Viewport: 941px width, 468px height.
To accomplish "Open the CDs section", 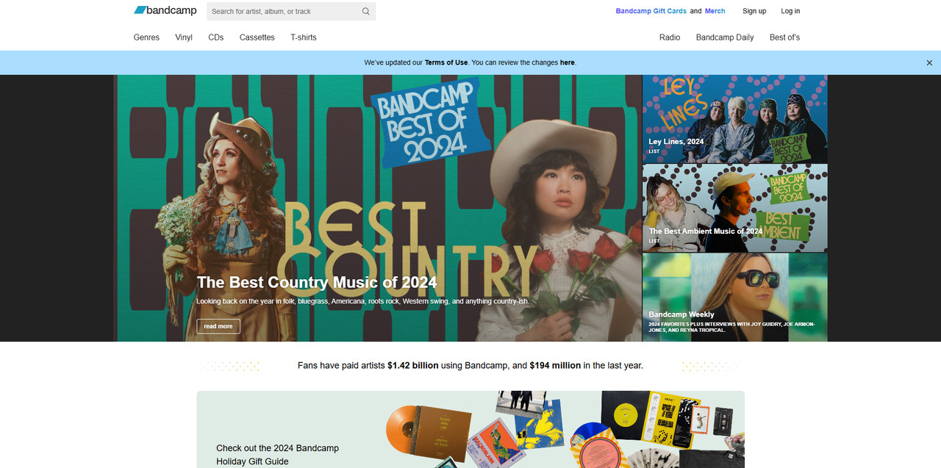I will pyautogui.click(x=215, y=37).
